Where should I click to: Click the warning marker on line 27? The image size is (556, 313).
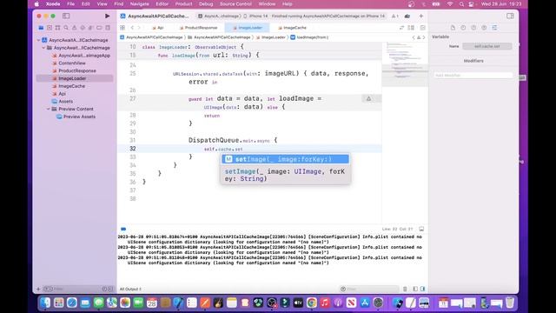pos(368,98)
